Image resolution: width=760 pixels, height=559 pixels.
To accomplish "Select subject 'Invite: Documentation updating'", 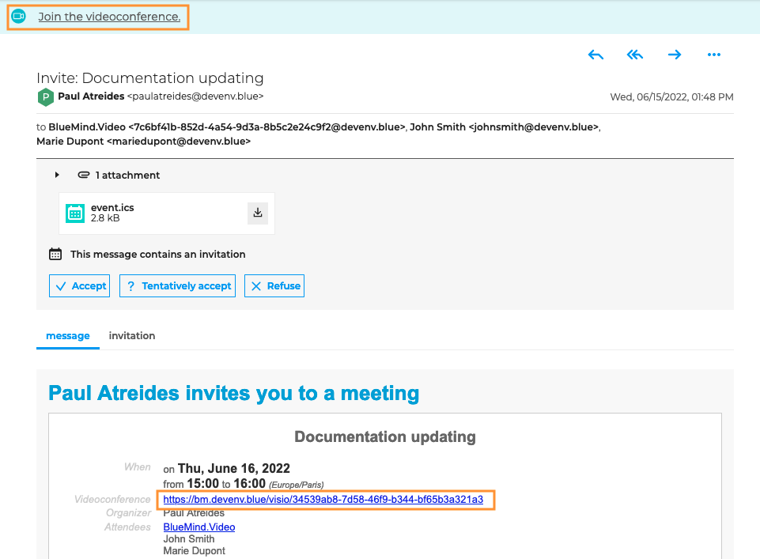I will [x=150, y=78].
